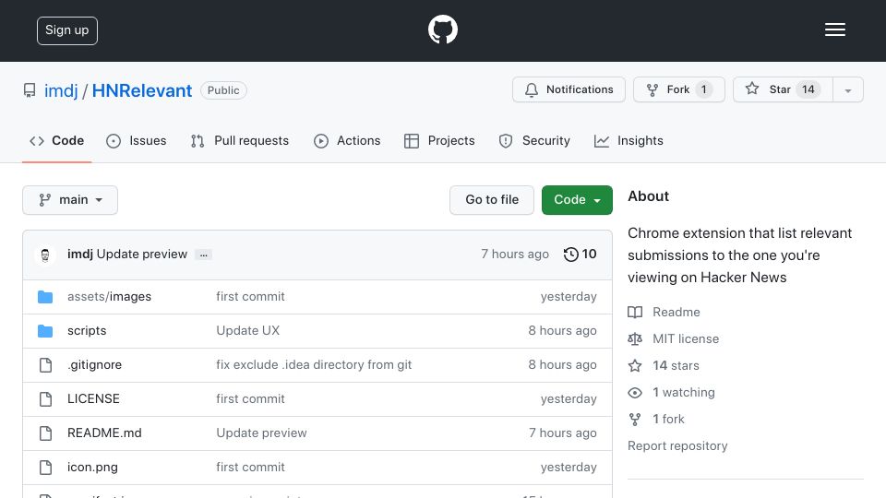The height and width of the screenshot is (498, 886).
Task: Click the scripts folder icon
Action: point(45,331)
